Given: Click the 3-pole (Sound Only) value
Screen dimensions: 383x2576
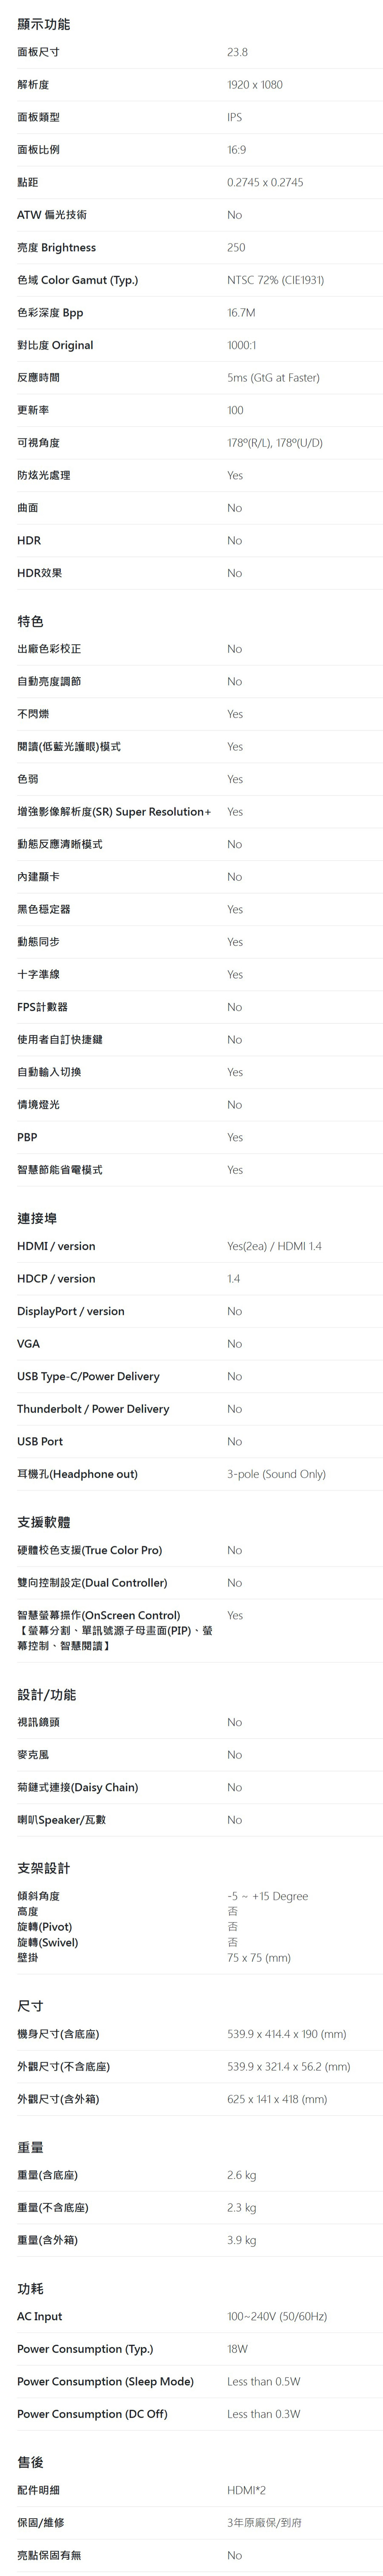Looking at the screenshot, I should tap(276, 1474).
